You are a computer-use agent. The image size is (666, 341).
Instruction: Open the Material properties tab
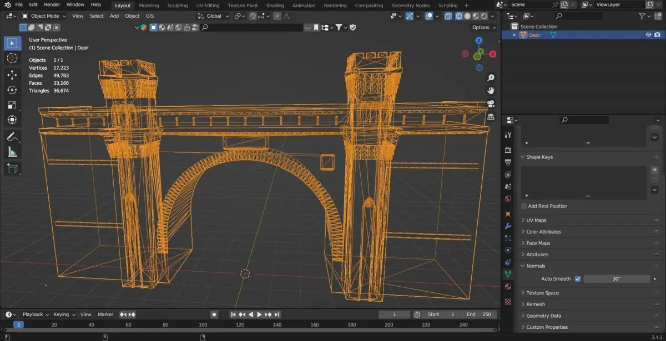pyautogui.click(x=508, y=287)
